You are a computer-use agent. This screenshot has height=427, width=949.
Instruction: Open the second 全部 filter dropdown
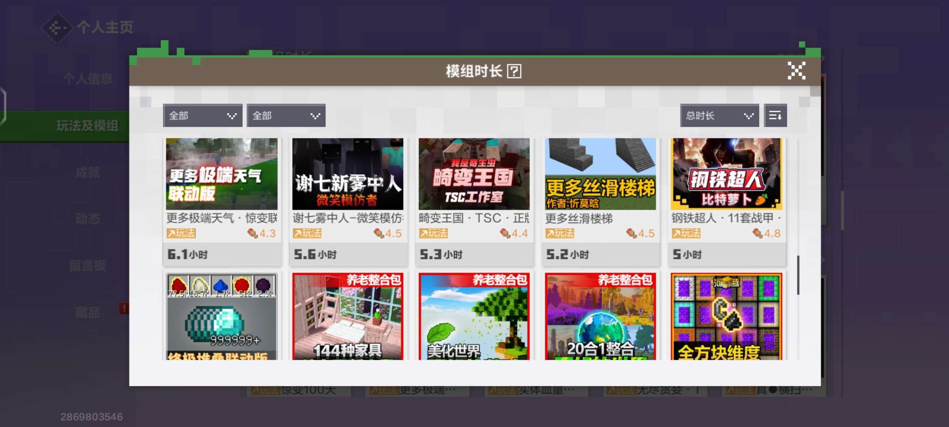[x=286, y=115]
